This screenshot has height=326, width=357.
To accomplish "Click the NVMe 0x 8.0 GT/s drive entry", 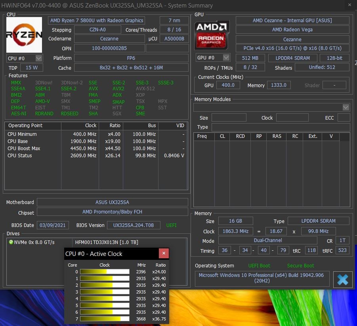I will pos(34,242).
